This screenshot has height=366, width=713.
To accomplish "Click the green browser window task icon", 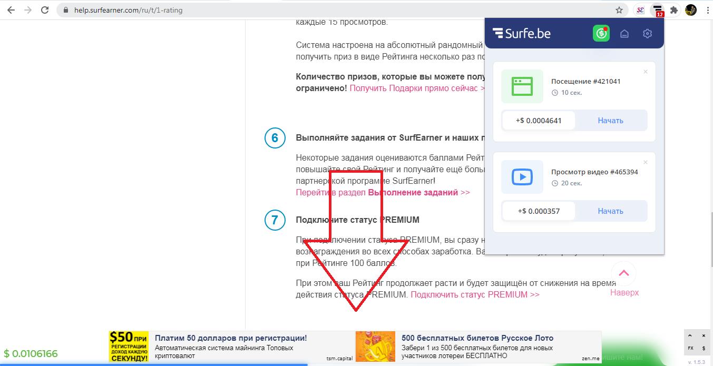I will (522, 86).
